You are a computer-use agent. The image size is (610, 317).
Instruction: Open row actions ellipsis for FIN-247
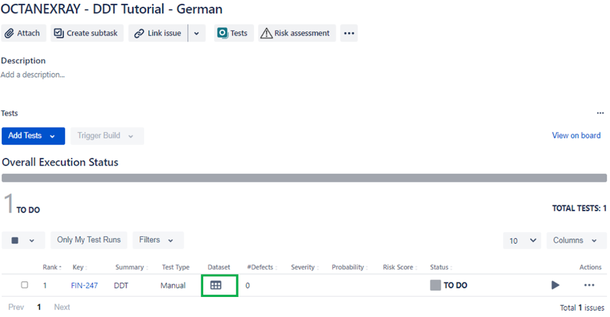589,285
